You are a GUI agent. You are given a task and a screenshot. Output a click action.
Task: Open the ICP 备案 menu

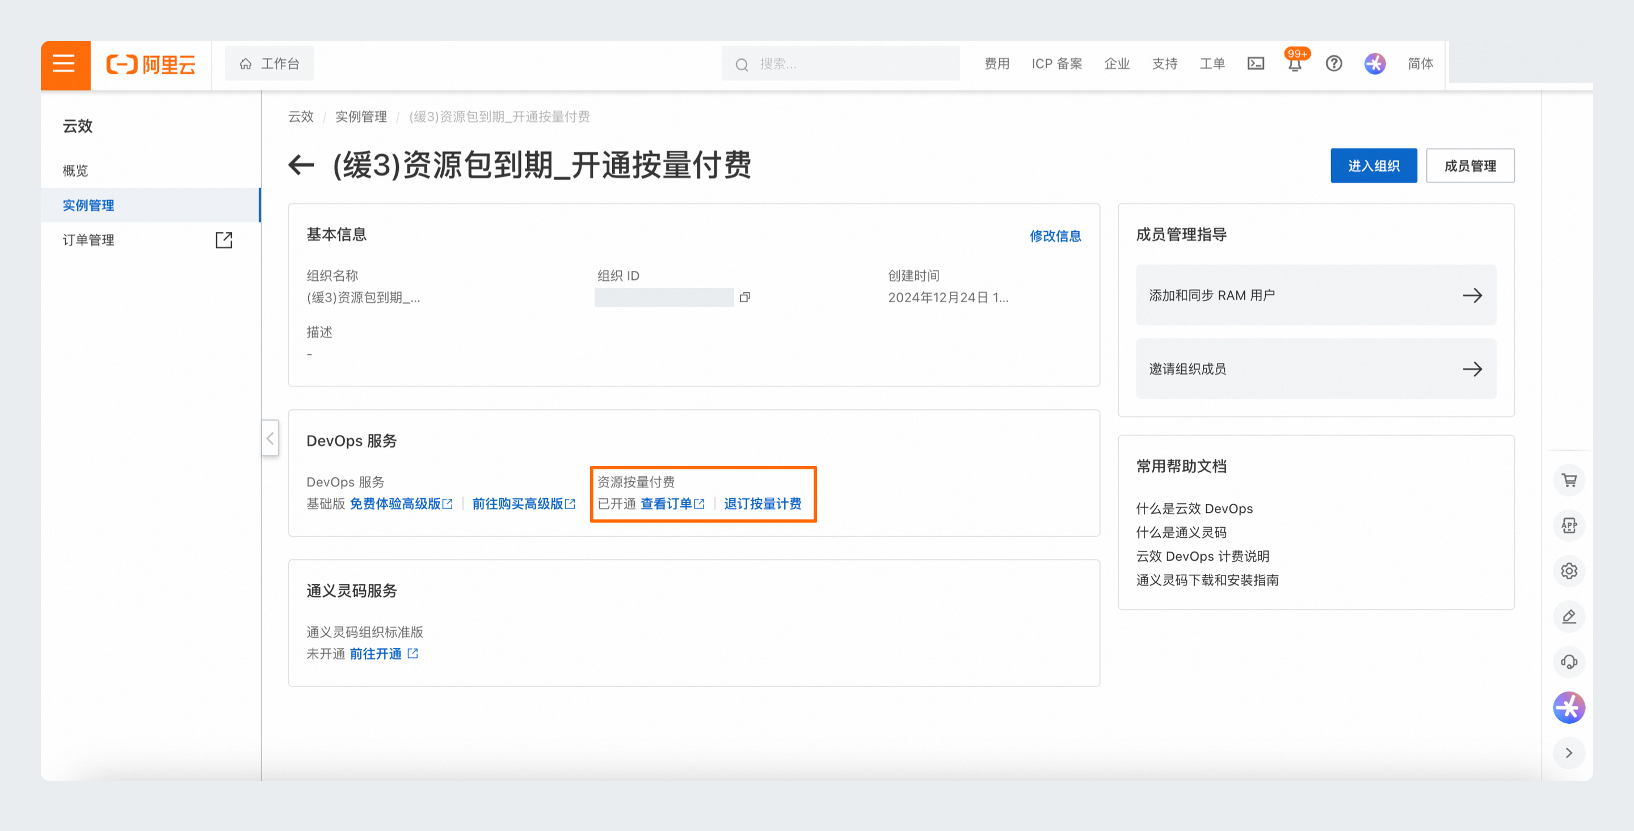[x=1056, y=63]
